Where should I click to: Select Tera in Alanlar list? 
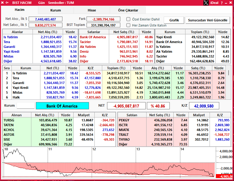(7, 42)
